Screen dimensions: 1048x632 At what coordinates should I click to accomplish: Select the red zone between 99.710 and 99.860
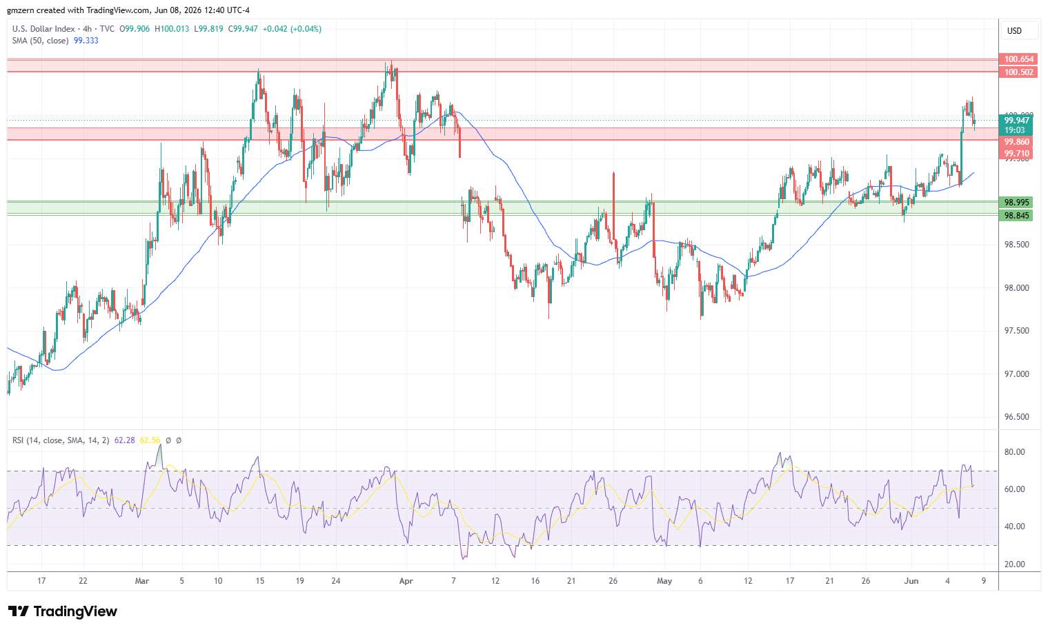(x=502, y=134)
